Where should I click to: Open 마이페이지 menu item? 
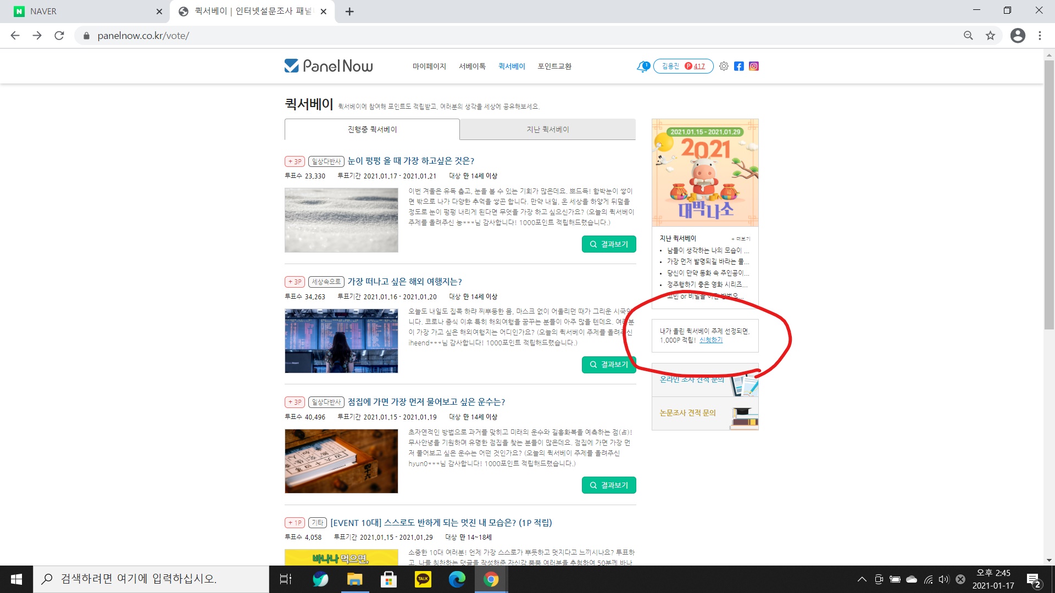[429, 66]
